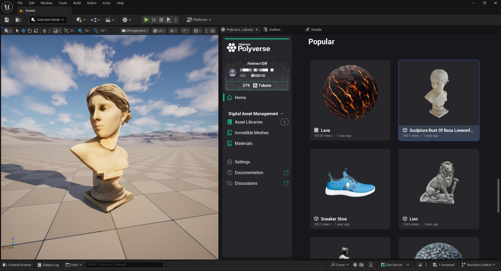Close the Polyverse Library tab

coord(257,30)
